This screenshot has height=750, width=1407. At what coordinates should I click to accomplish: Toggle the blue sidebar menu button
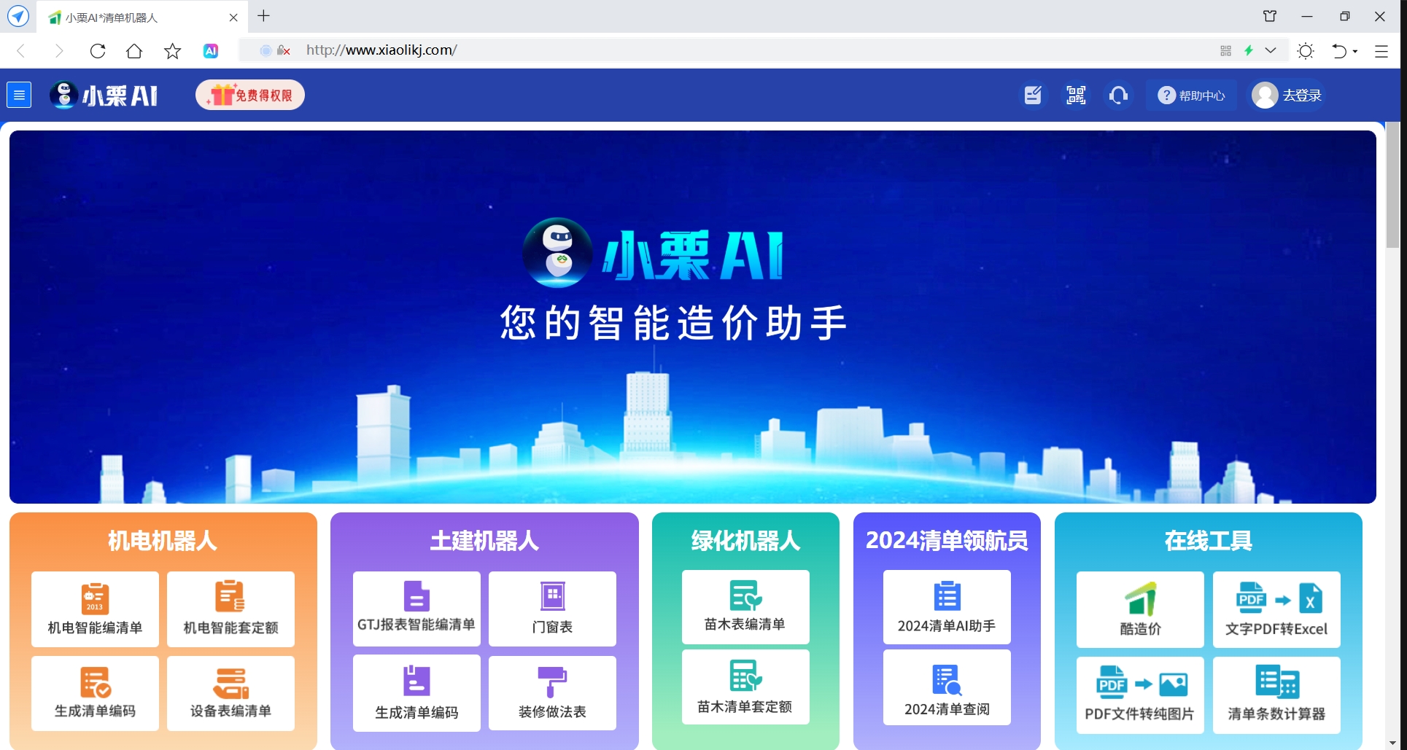click(19, 95)
